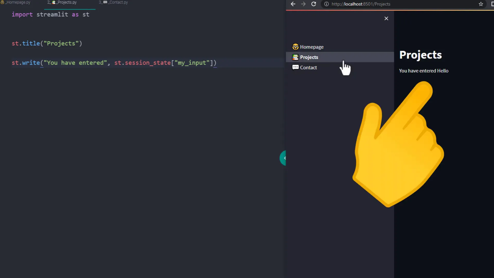Click the browser forward arrow

point(303,4)
